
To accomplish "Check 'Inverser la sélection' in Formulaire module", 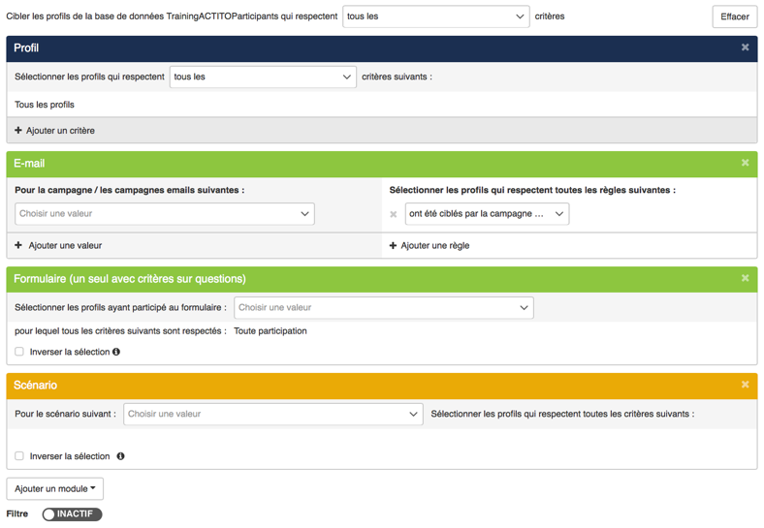I will [x=19, y=352].
